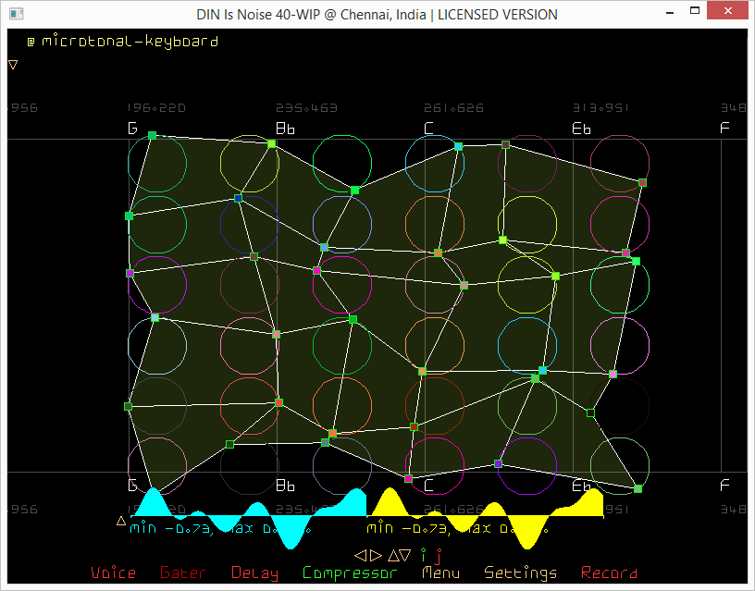This screenshot has height=591, width=755.
Task: Toggle the Gater effect
Action: 182,573
